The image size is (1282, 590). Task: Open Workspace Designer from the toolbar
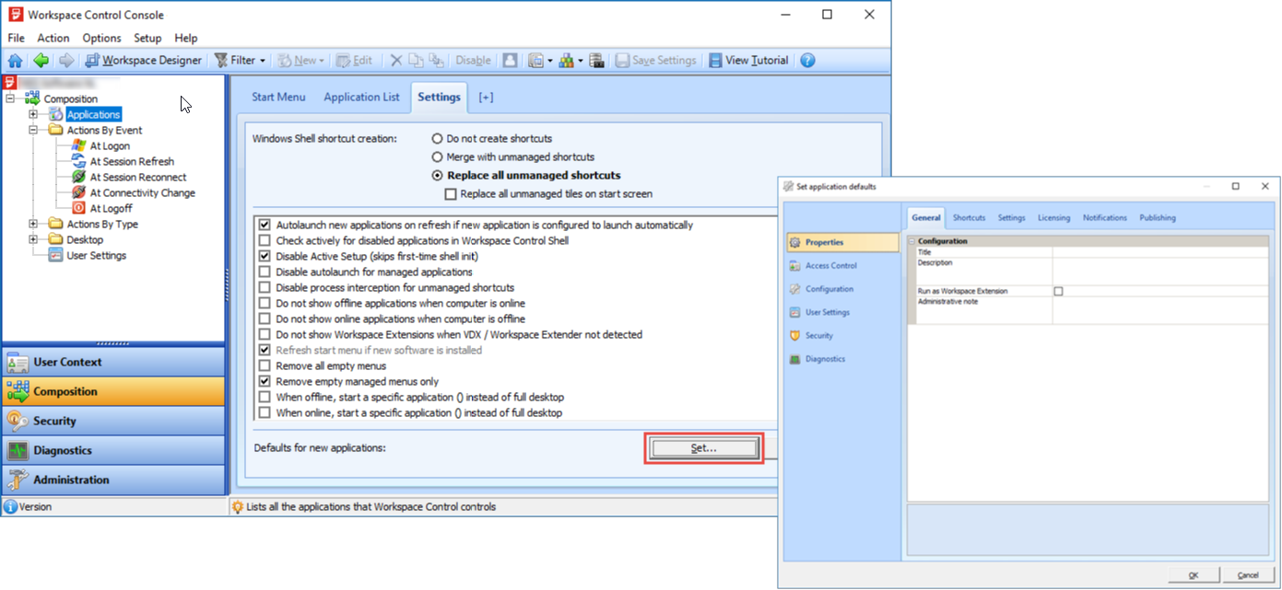pyautogui.click(x=143, y=60)
